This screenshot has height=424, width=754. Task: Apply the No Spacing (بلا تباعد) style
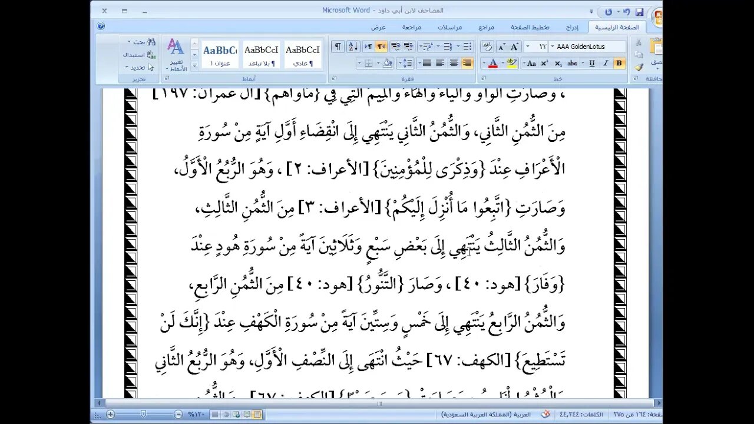(262, 55)
